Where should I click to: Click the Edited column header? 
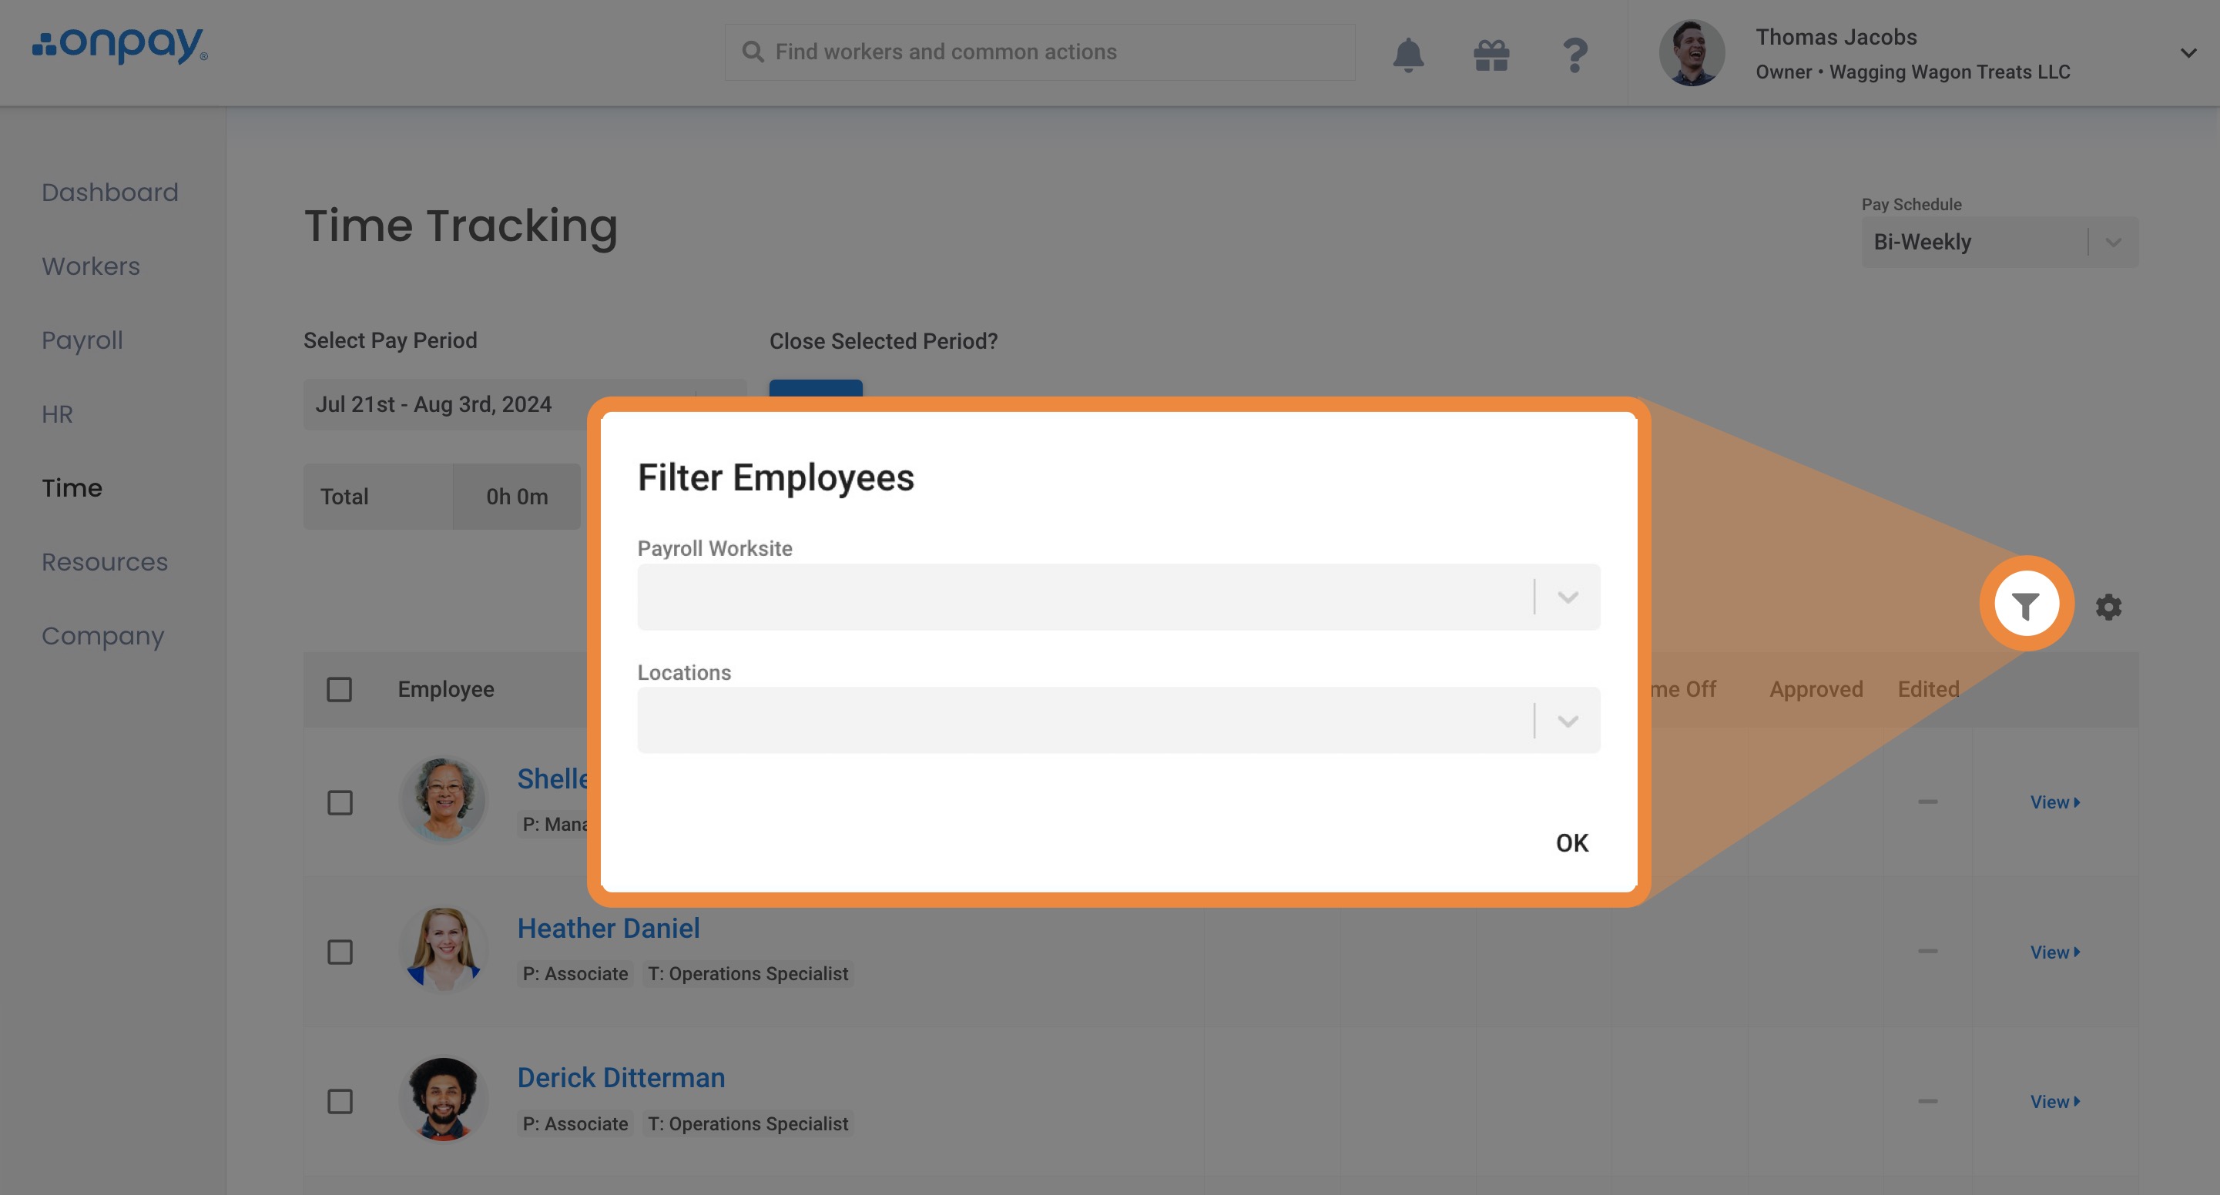point(1929,689)
